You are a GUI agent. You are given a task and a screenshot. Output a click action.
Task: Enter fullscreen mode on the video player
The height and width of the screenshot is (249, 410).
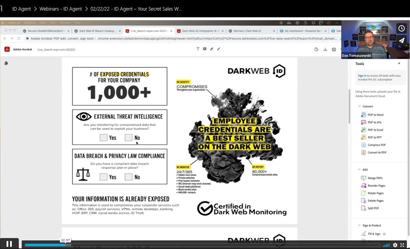click(402, 245)
